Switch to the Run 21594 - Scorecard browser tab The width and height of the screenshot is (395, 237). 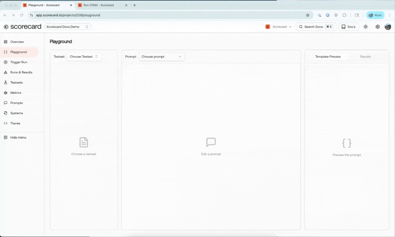99,5
